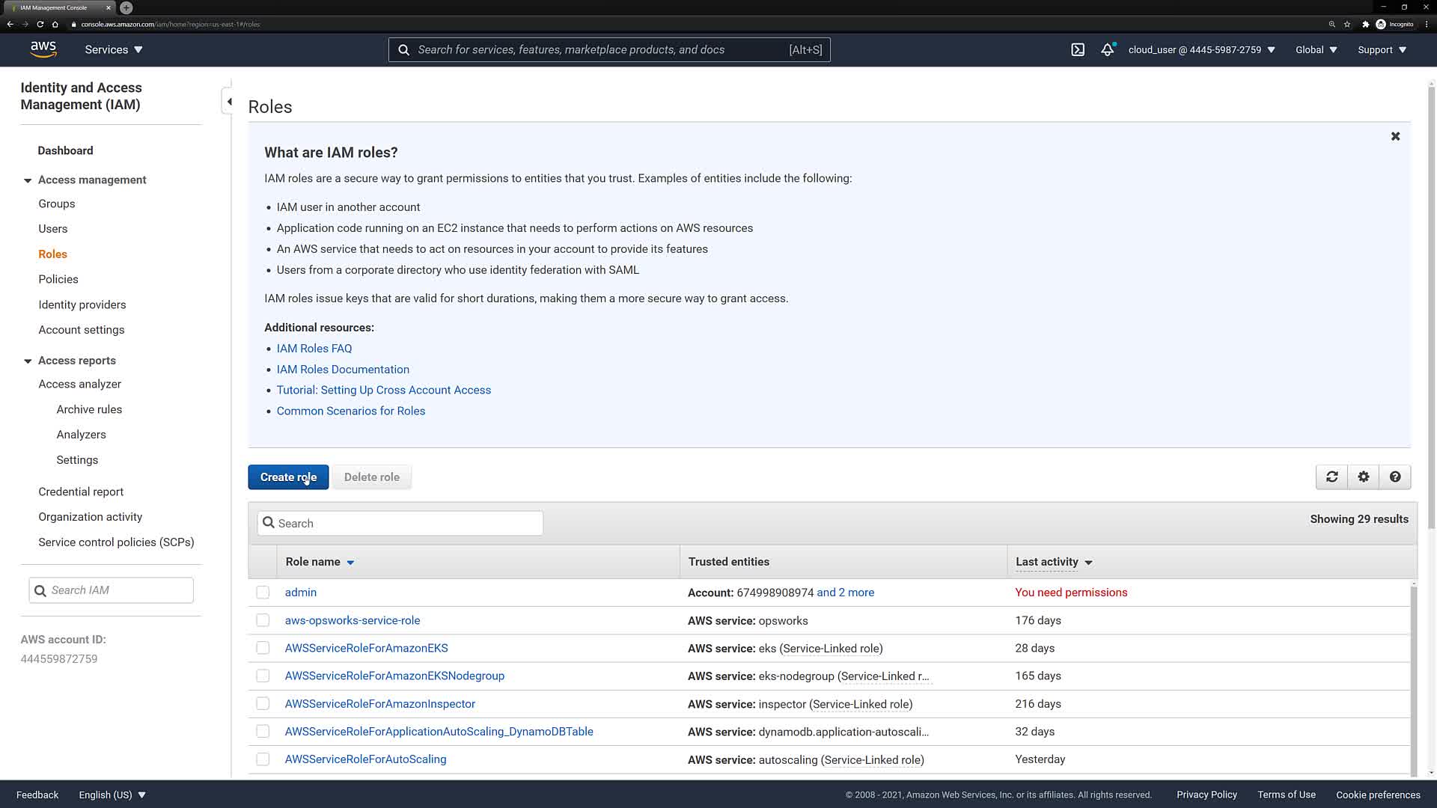Tick checkbox for aws-opsworks-service-role

tap(263, 620)
